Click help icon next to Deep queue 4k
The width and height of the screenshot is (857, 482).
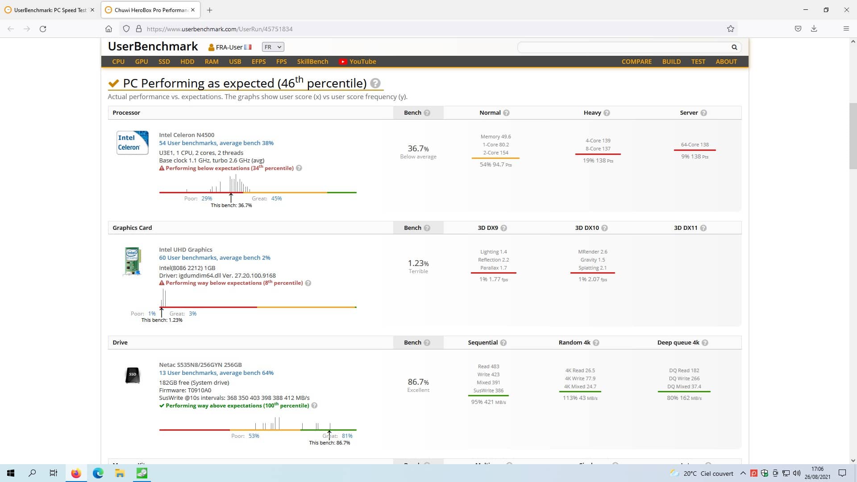coord(705,343)
